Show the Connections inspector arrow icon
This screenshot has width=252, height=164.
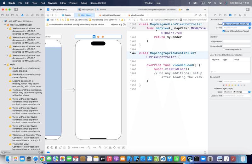tap(245, 15)
